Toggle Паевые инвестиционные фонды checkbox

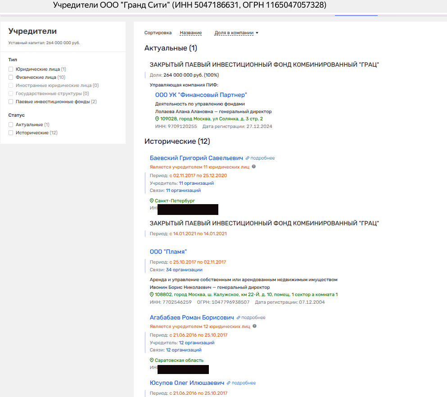[11, 102]
